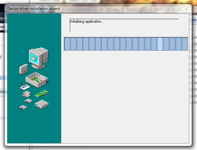
Task: Click the lighter highlighted progress bar segment
Action: coord(160,44)
